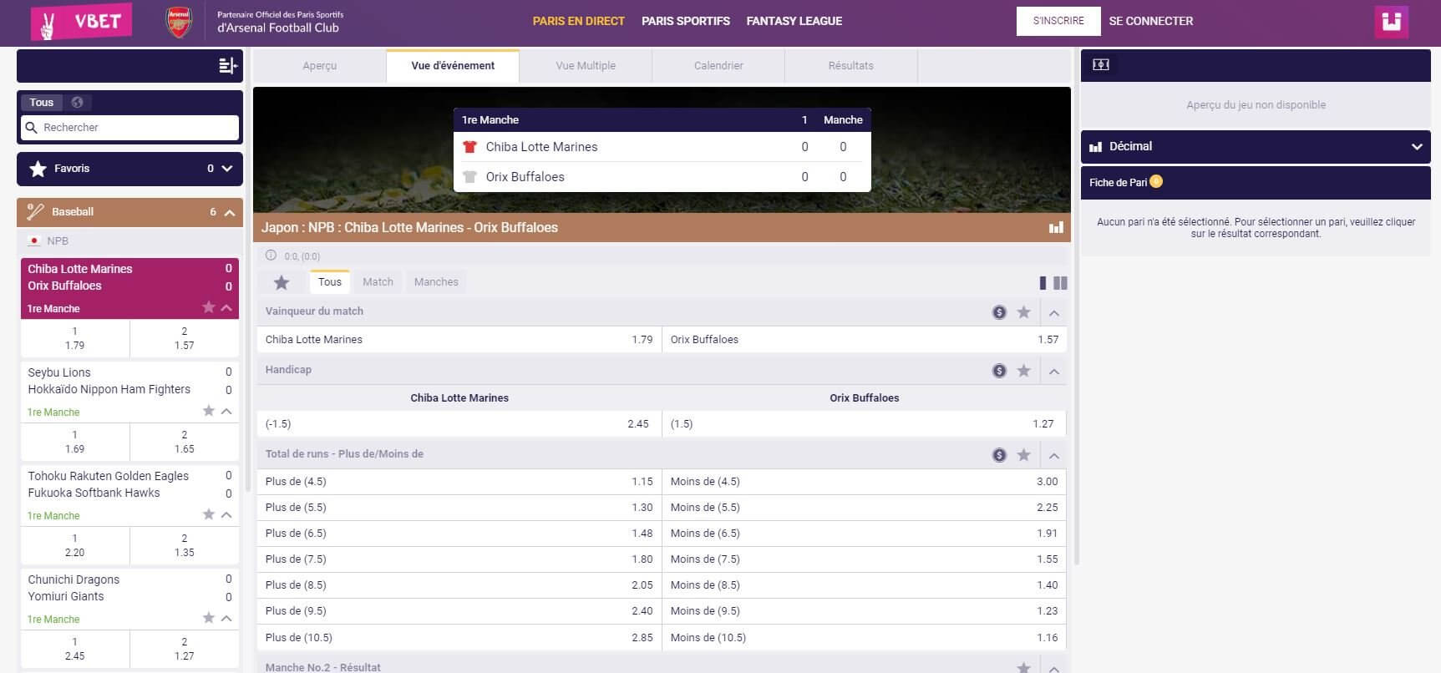Select the Manches market filter tab
This screenshot has width=1441, height=673.
[436, 282]
